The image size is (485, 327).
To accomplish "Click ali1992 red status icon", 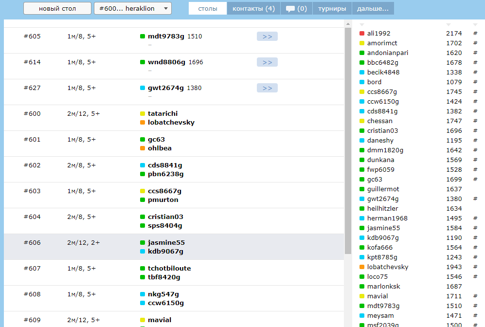I will pyautogui.click(x=362, y=34).
